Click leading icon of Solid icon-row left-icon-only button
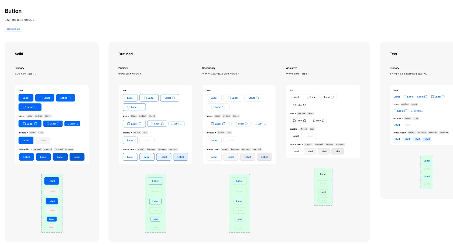453x247 pixels. (41, 98)
